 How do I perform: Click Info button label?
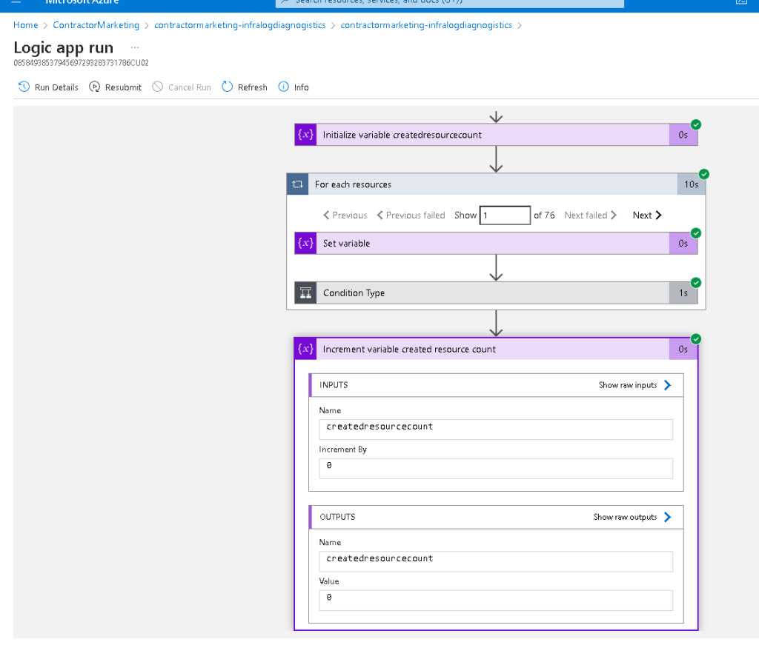(301, 87)
